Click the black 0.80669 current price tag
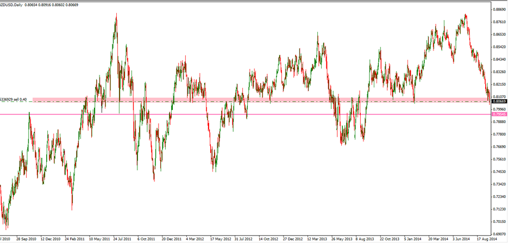This screenshot has height=243, width=508. click(x=499, y=101)
